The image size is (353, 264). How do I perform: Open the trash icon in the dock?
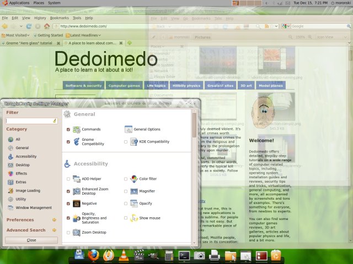pyautogui.click(x=276, y=255)
